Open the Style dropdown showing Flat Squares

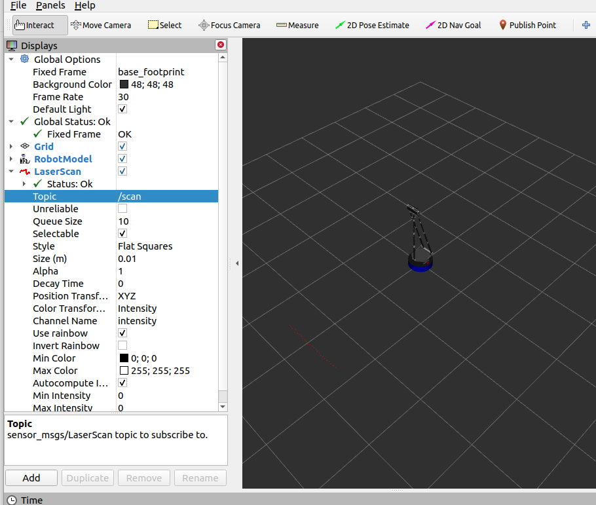pos(167,246)
